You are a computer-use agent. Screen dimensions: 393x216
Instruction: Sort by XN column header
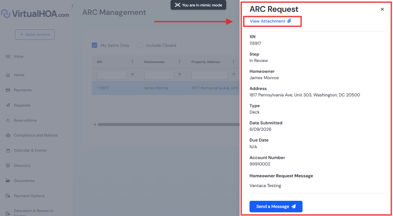99,62
